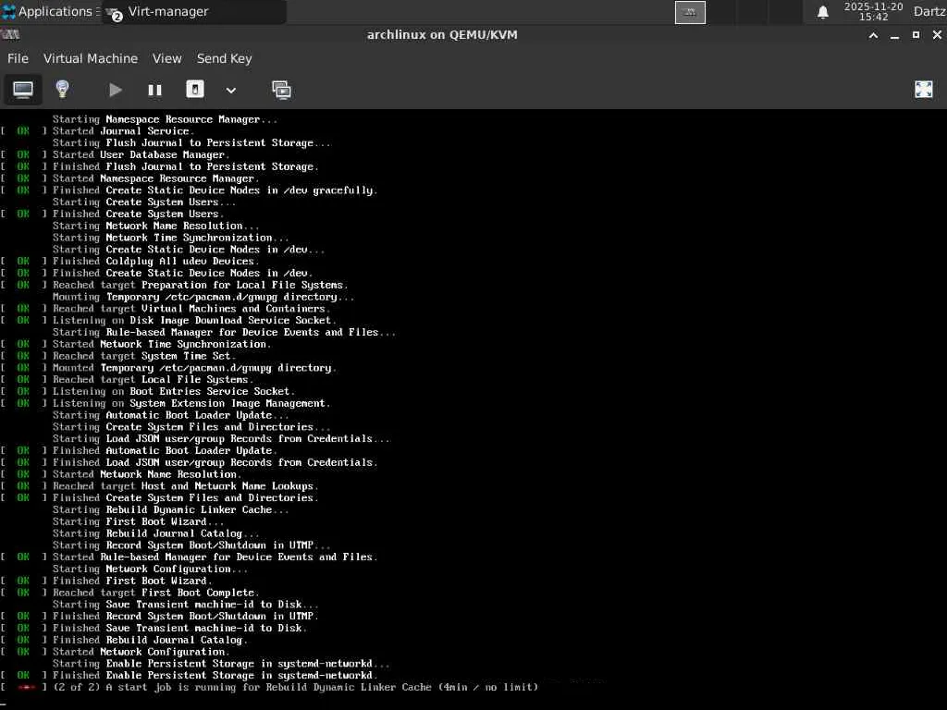Image resolution: width=947 pixels, height=710 pixels.
Task: Click the workspace switcher thumbnail
Action: [690, 12]
